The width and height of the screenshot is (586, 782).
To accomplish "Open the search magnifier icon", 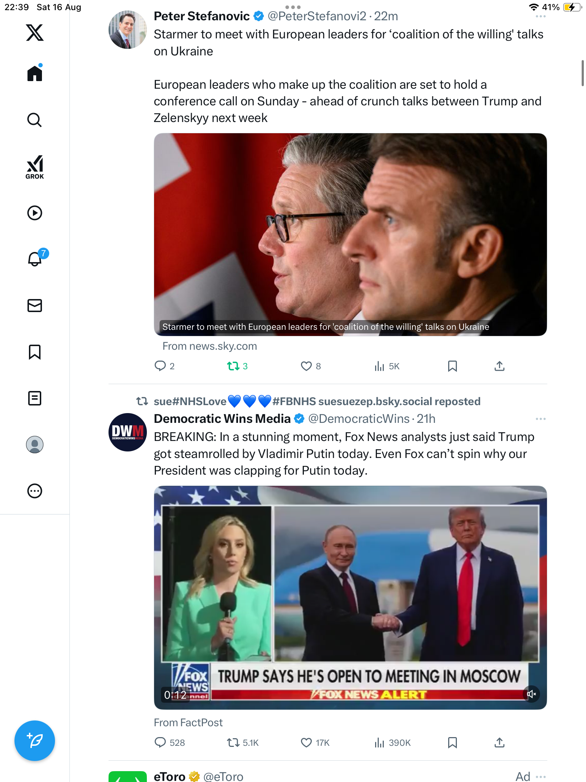I will coord(35,120).
